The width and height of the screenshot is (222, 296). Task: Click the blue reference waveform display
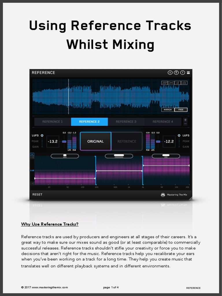(111, 97)
